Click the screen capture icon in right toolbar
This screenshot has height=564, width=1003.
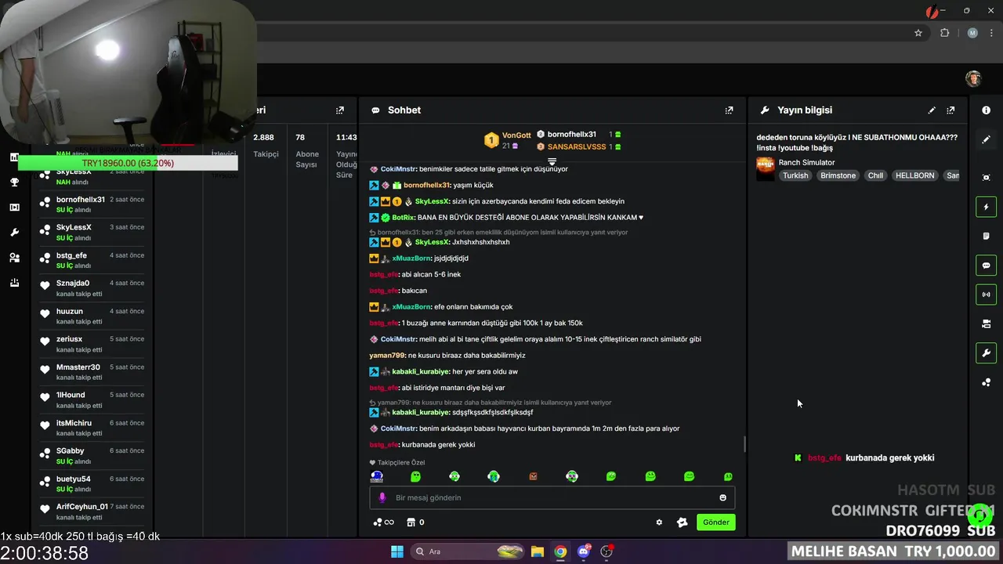pyautogui.click(x=986, y=178)
